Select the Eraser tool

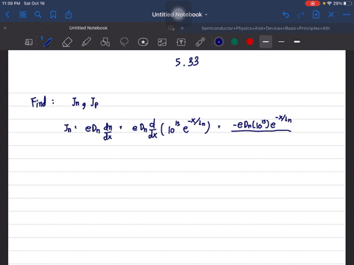click(67, 42)
